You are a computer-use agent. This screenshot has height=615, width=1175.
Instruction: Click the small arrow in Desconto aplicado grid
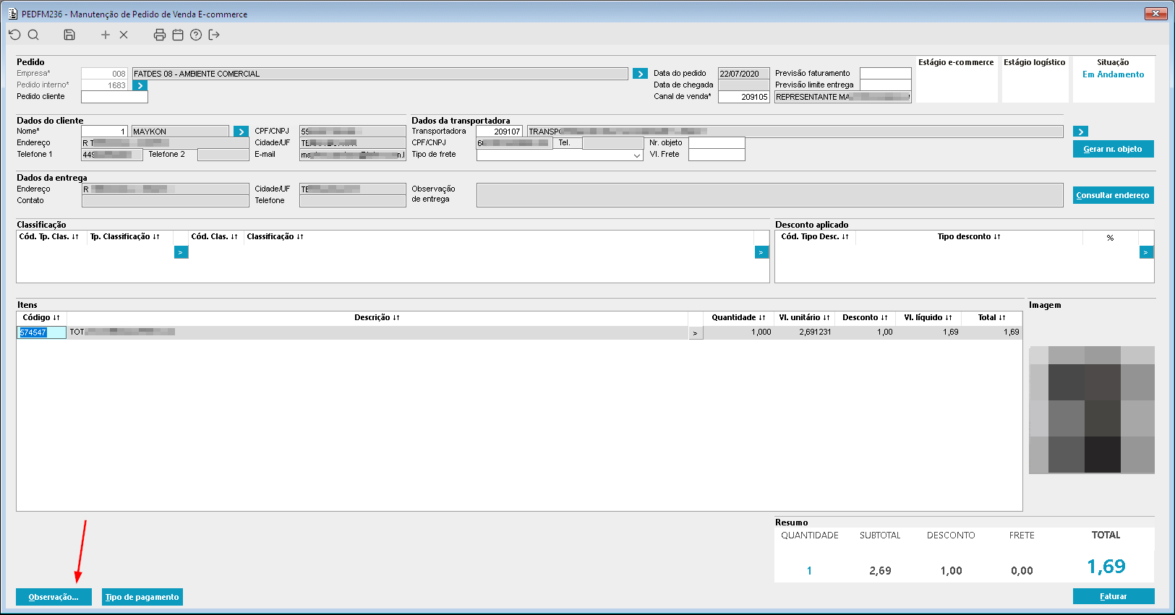tap(1146, 252)
